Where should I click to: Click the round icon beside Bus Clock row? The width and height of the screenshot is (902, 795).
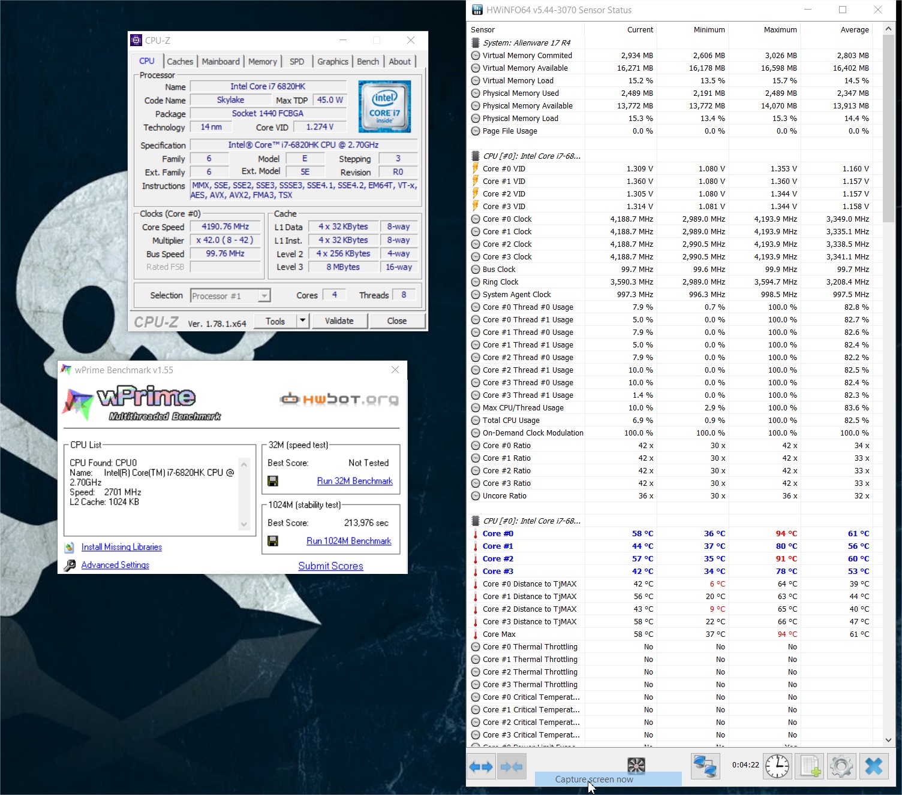[x=476, y=269]
